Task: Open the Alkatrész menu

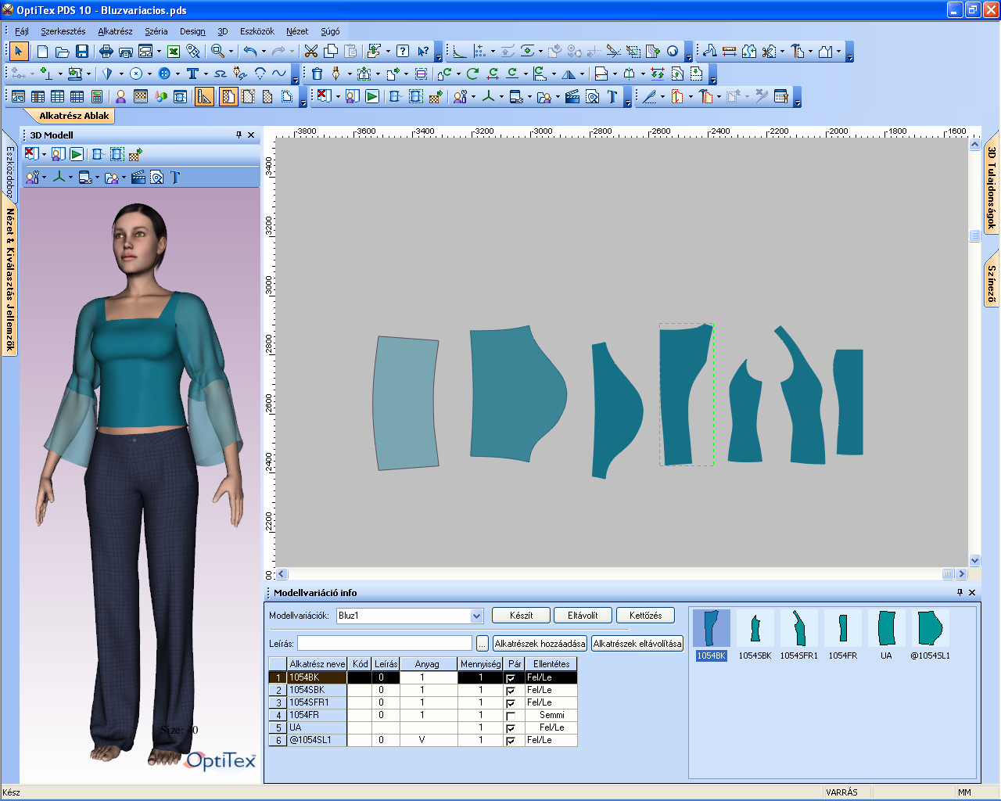Action: tap(115, 31)
